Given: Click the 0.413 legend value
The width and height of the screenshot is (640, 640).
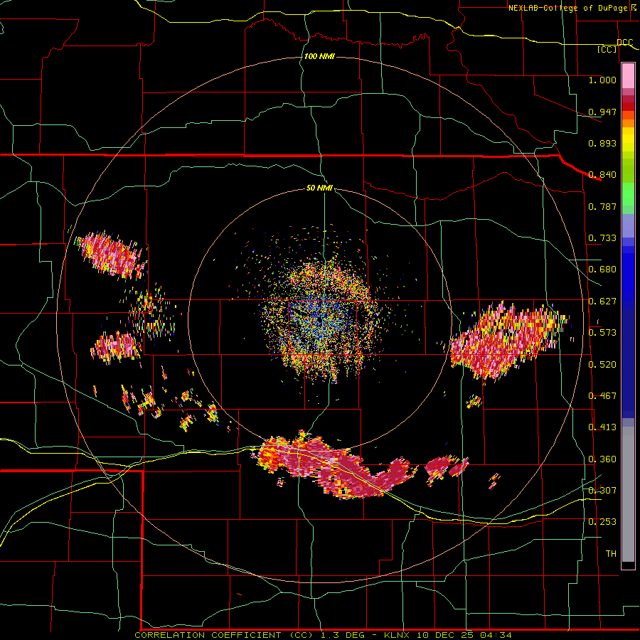Looking at the screenshot, I should tap(602, 427).
